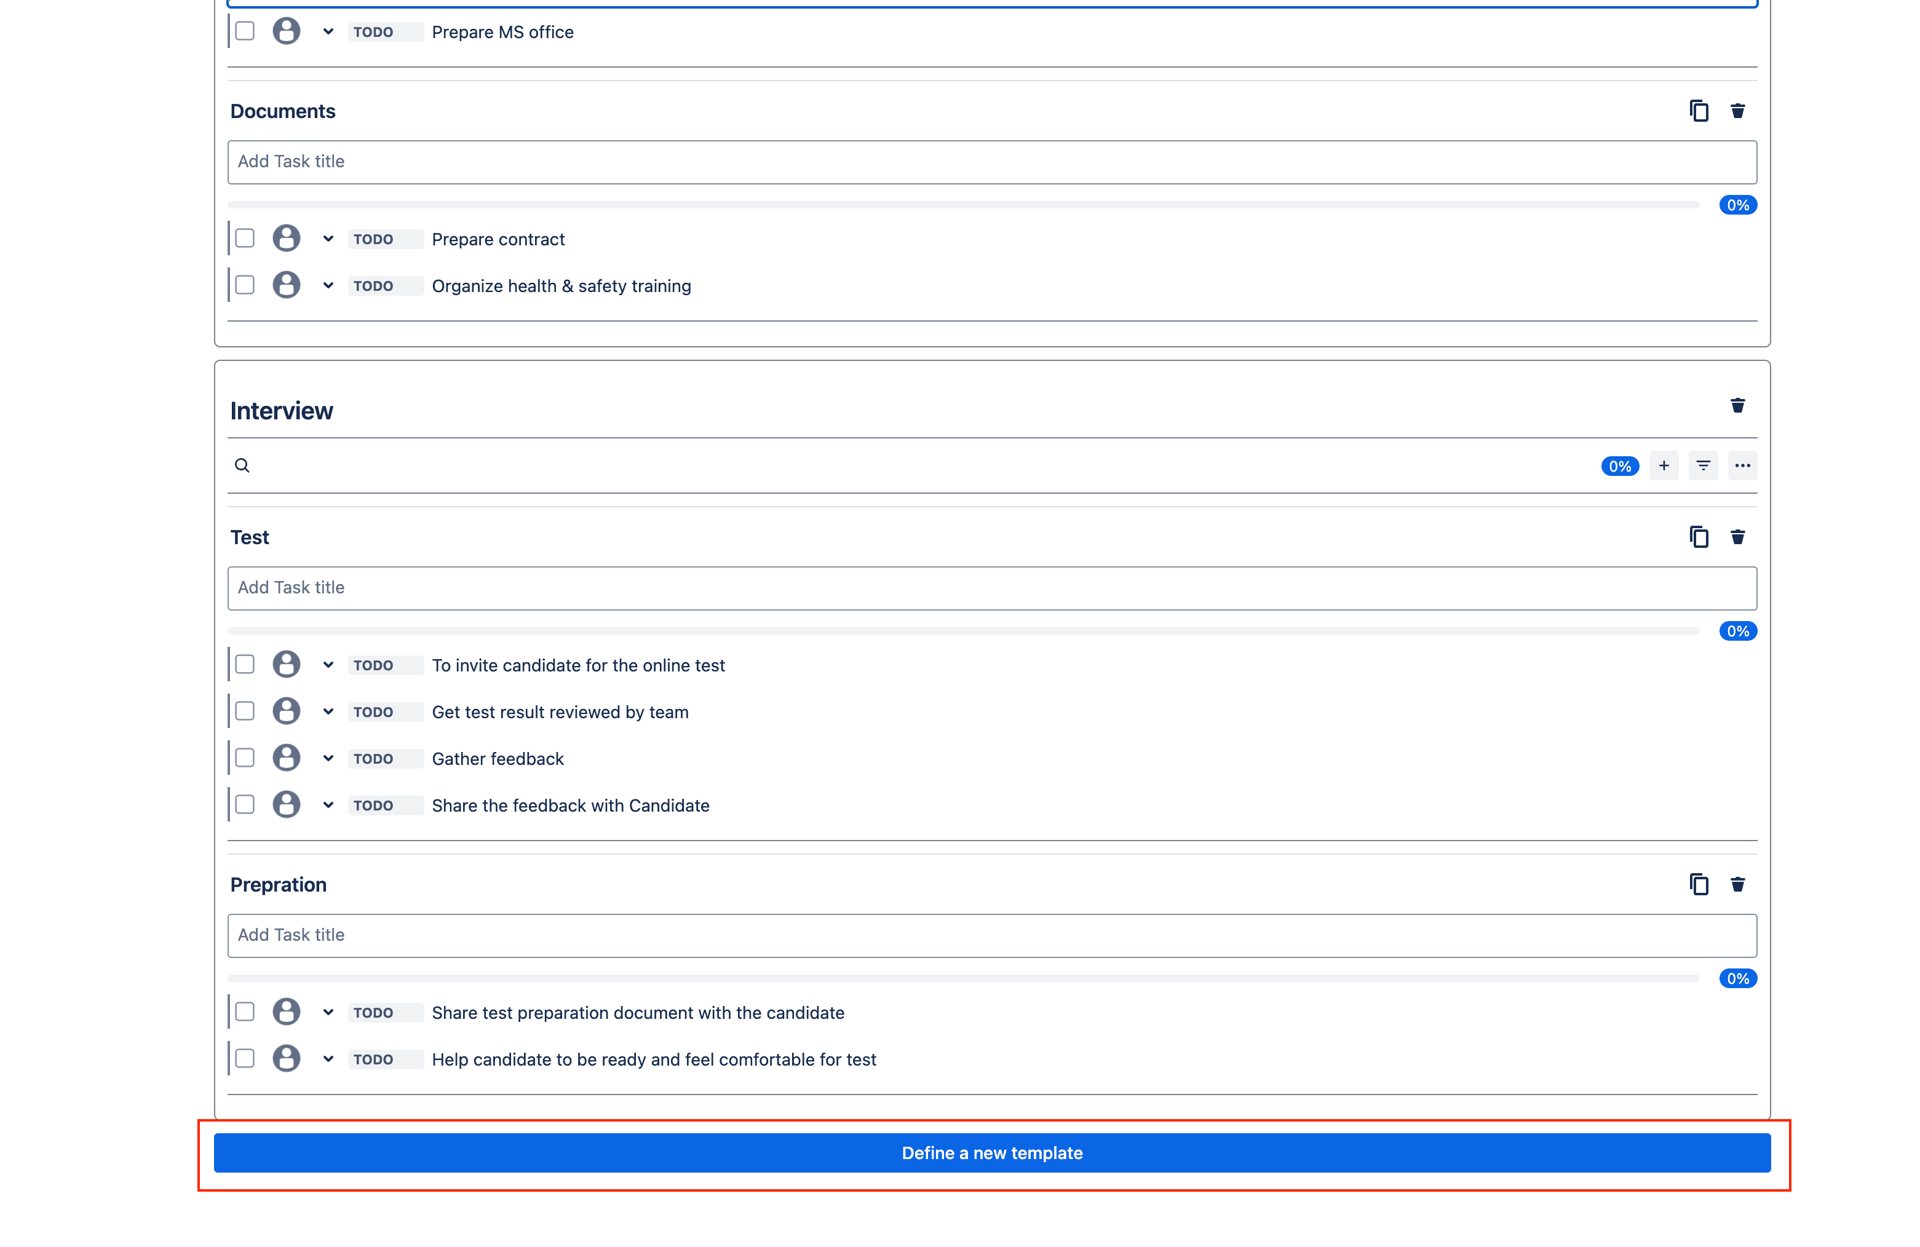Delete the Prepration checklist
The image size is (1920, 1247).
[x=1738, y=885]
